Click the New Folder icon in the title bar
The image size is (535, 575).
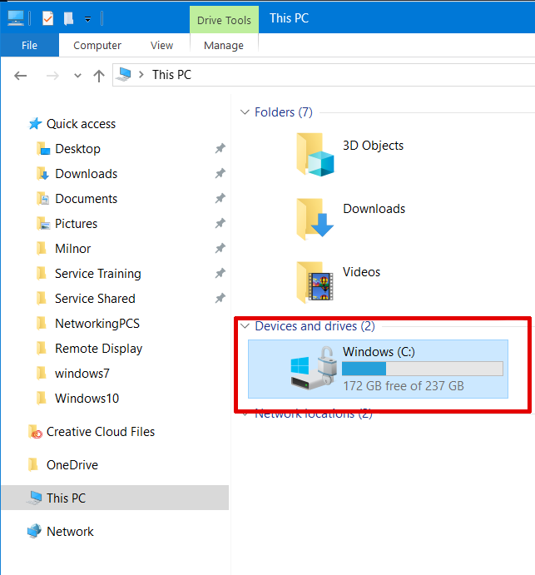tap(68, 17)
